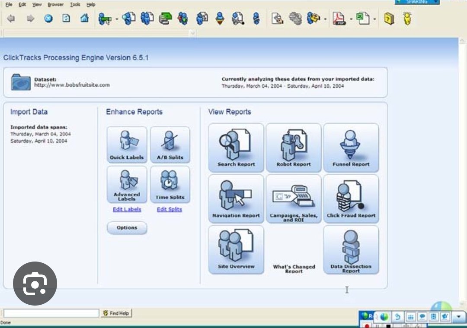The width and height of the screenshot is (467, 328).
Task: Click the Find Help button
Action: tap(116, 313)
